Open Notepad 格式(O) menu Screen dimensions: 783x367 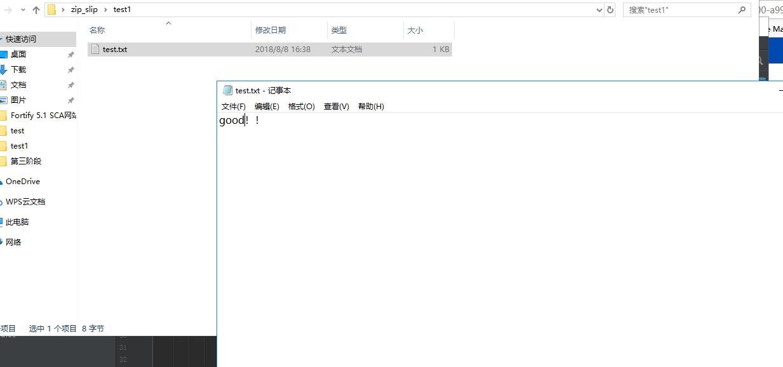pyautogui.click(x=301, y=107)
